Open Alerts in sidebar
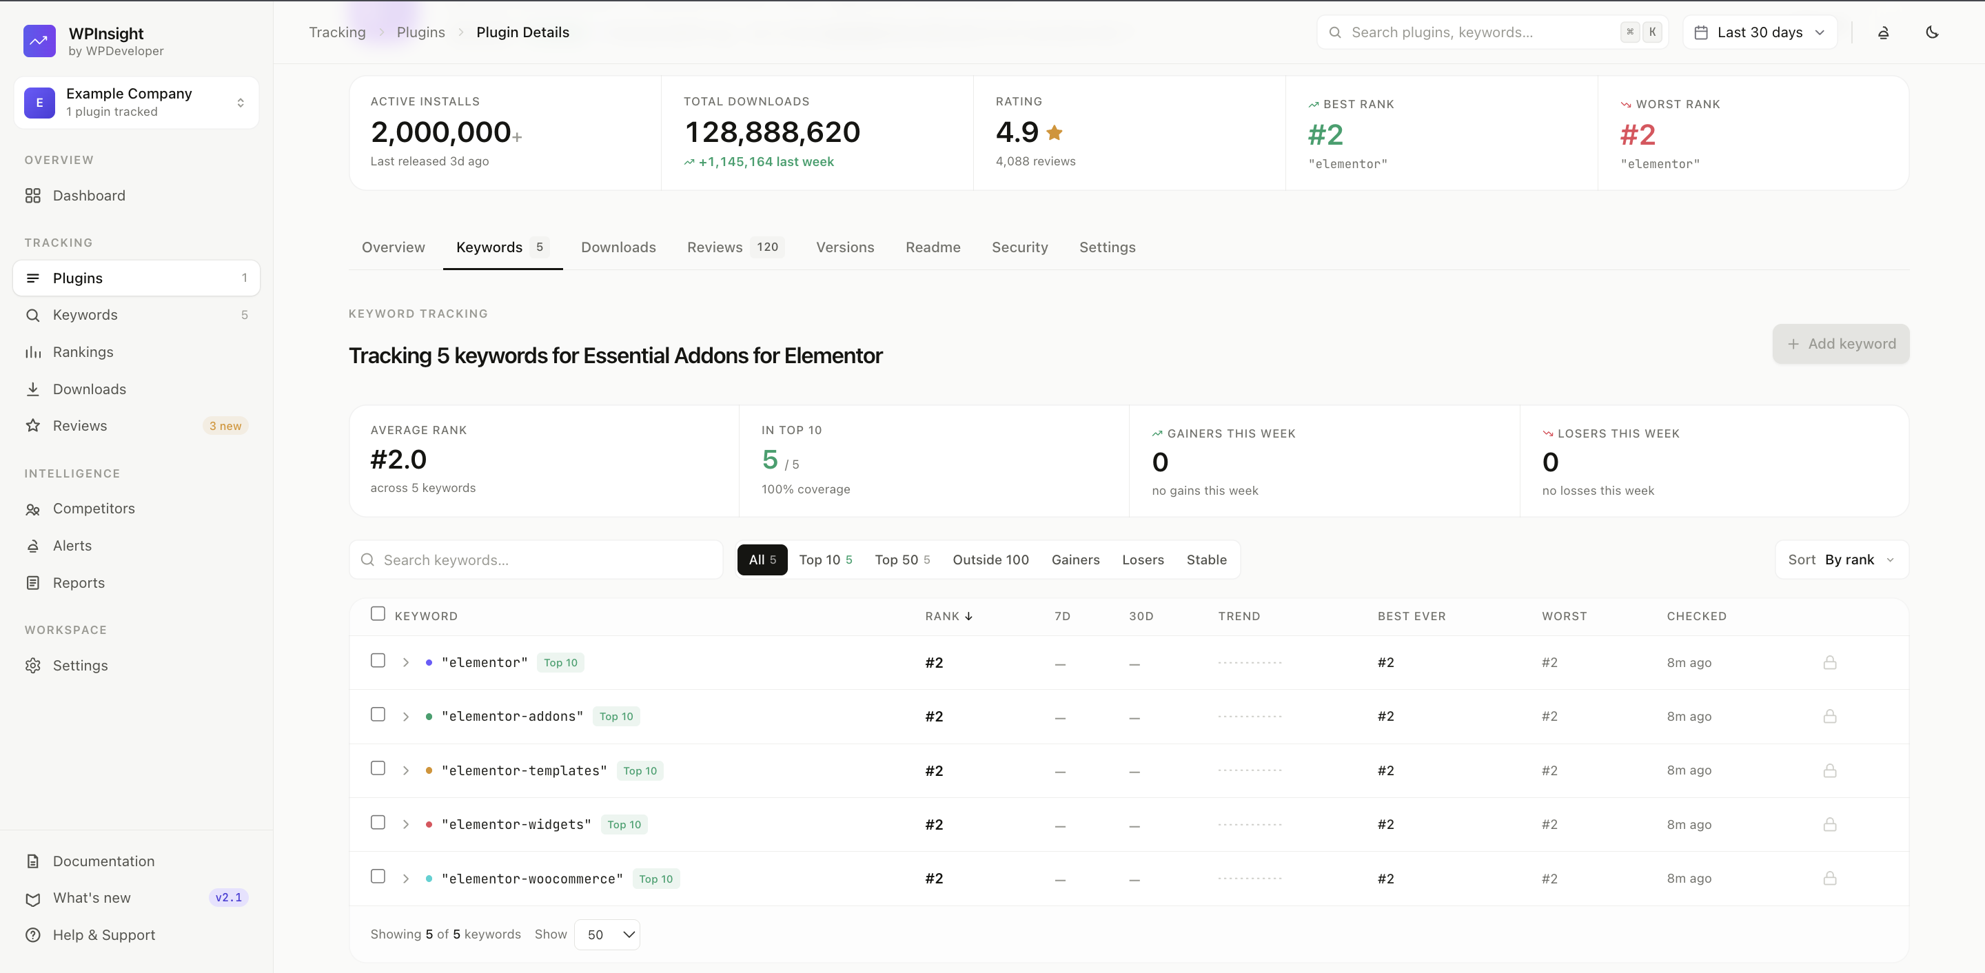Image resolution: width=1985 pixels, height=973 pixels. (136, 546)
